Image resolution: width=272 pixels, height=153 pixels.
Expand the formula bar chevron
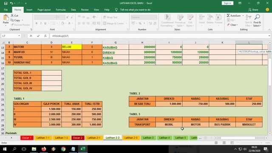269,36
